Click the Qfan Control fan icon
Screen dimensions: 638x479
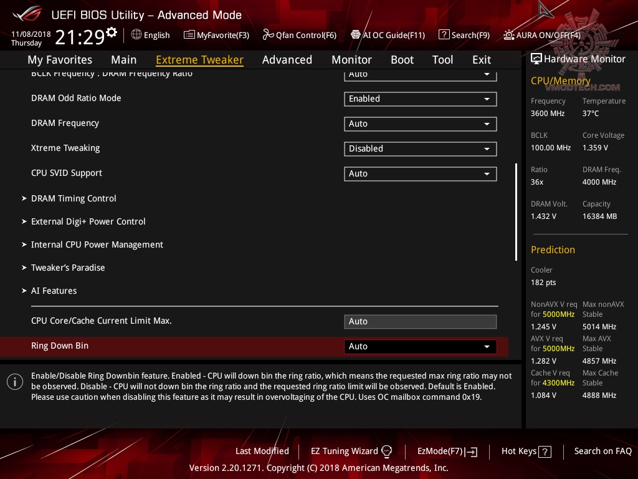(x=268, y=35)
